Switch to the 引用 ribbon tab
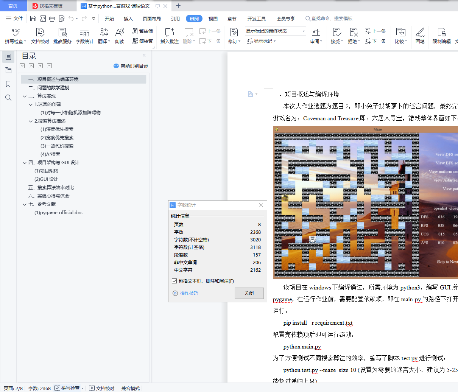Image resolution: width=458 pixels, height=392 pixels. (175, 19)
